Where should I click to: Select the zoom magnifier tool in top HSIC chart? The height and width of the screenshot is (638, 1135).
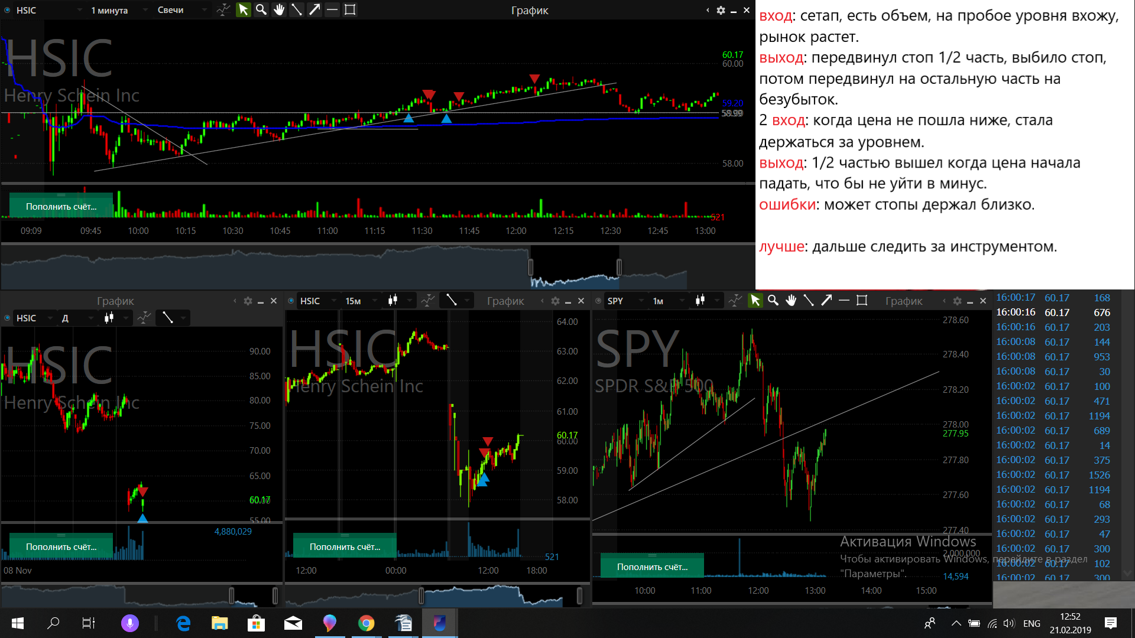click(x=261, y=10)
